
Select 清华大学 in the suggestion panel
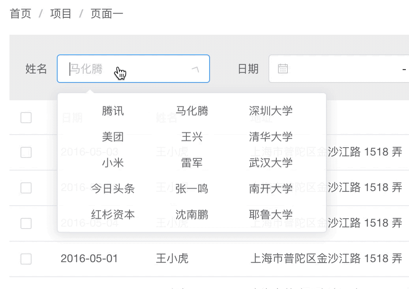[271, 137]
